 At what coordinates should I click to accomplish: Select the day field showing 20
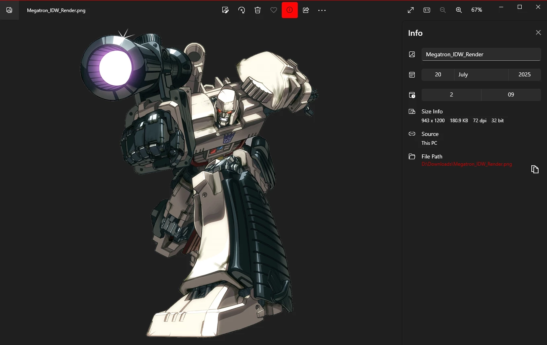pos(438,74)
